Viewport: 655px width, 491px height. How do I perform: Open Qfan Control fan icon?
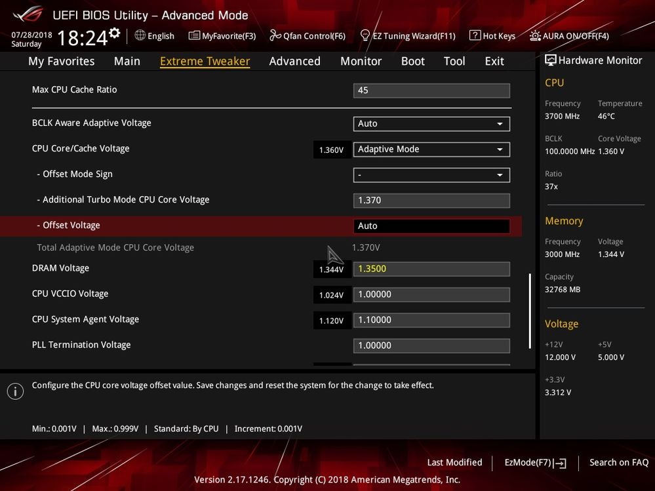[x=275, y=35]
